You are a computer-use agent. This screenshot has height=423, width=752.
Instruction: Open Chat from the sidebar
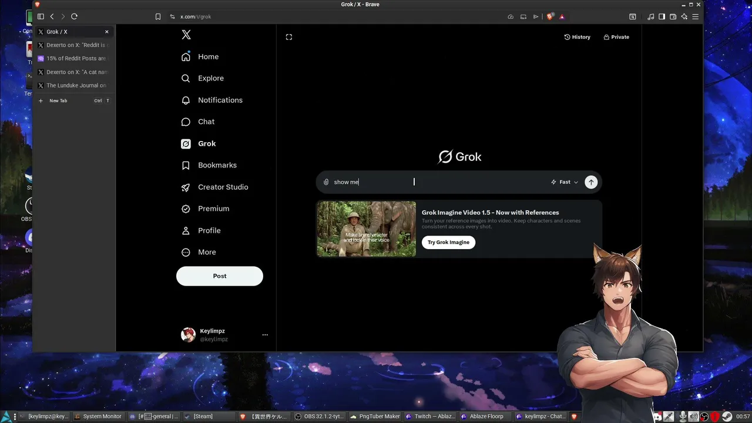coord(198,122)
